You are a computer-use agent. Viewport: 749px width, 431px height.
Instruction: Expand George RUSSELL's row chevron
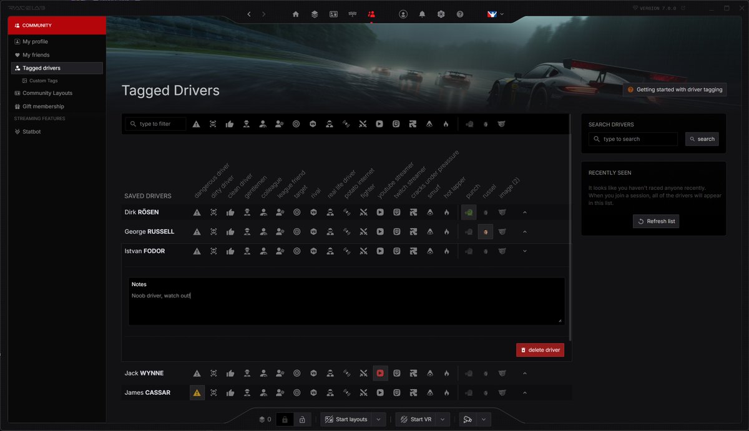coord(525,232)
